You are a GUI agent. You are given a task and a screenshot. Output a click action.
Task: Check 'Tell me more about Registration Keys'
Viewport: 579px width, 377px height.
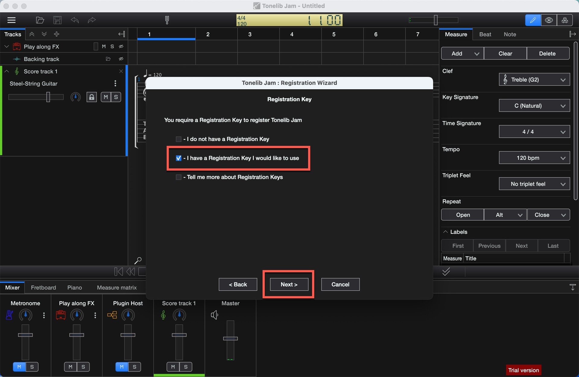[179, 177]
